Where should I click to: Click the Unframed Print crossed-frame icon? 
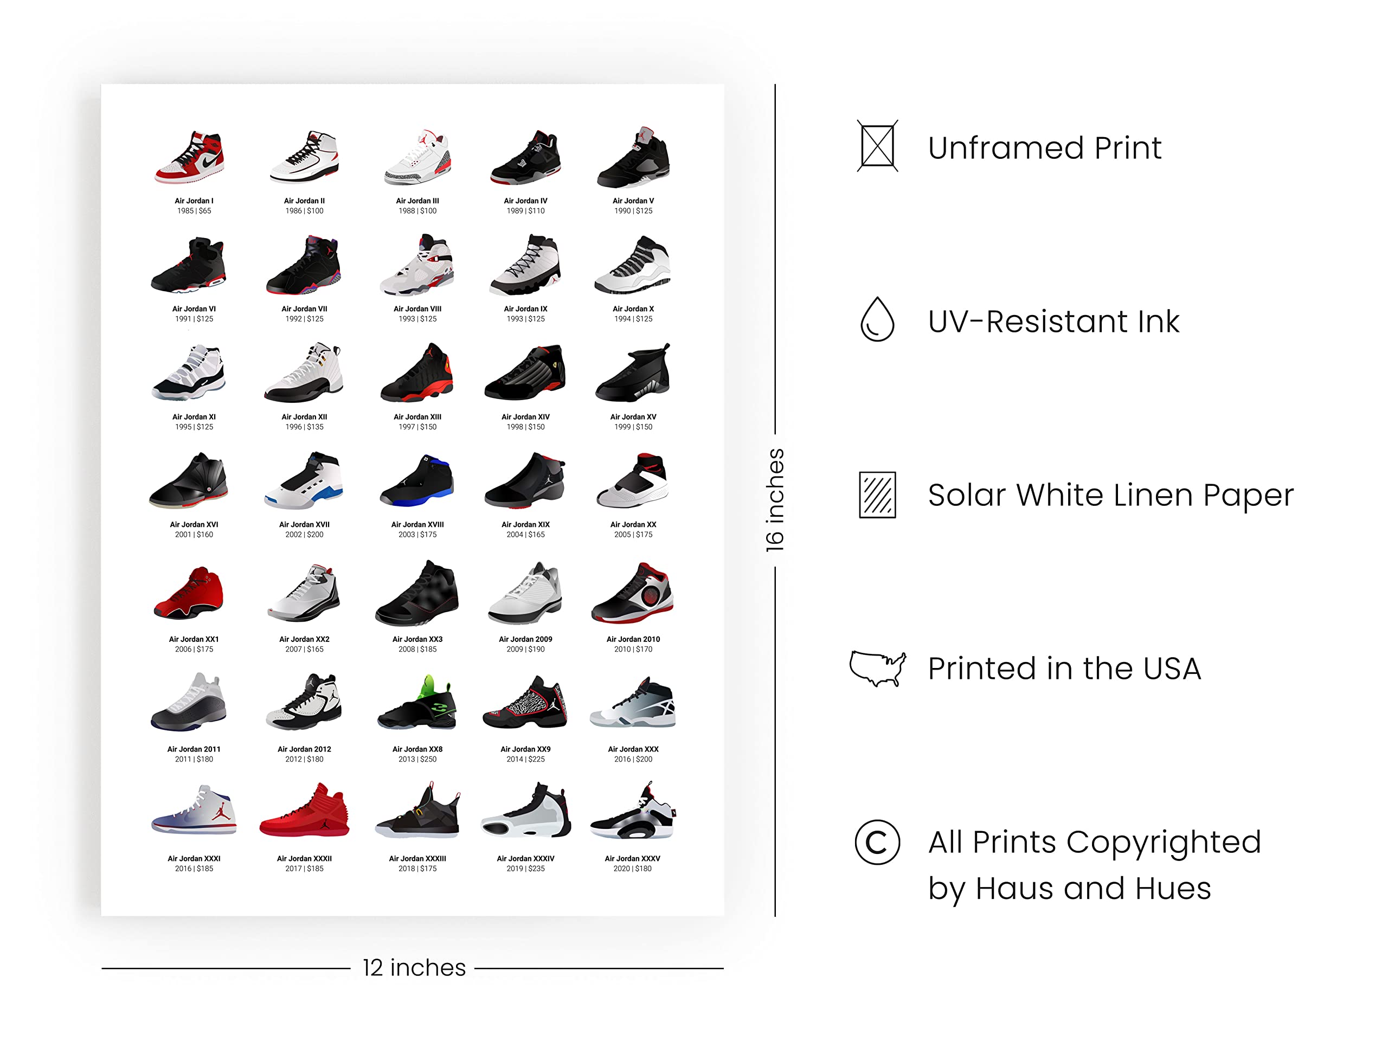coord(877,146)
